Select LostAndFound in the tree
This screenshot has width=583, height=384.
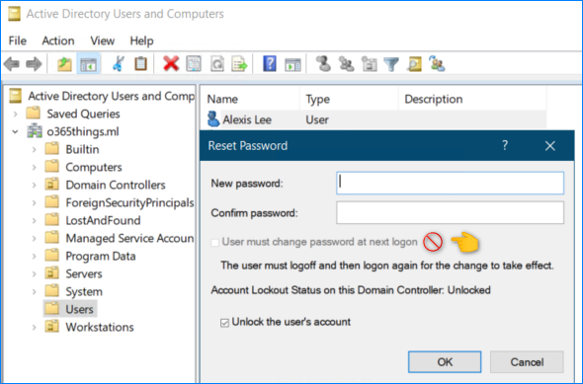point(103,220)
